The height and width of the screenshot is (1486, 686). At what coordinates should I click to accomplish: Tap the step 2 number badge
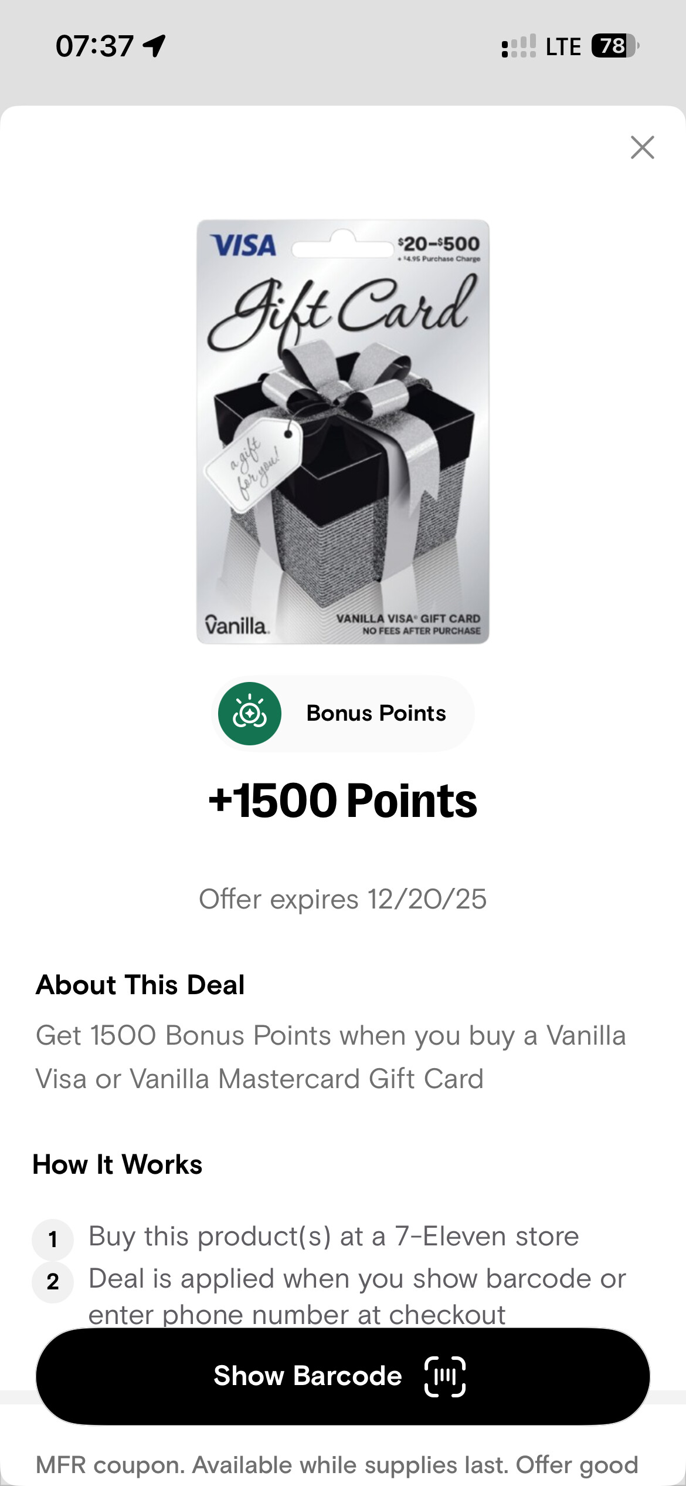coord(53,1282)
